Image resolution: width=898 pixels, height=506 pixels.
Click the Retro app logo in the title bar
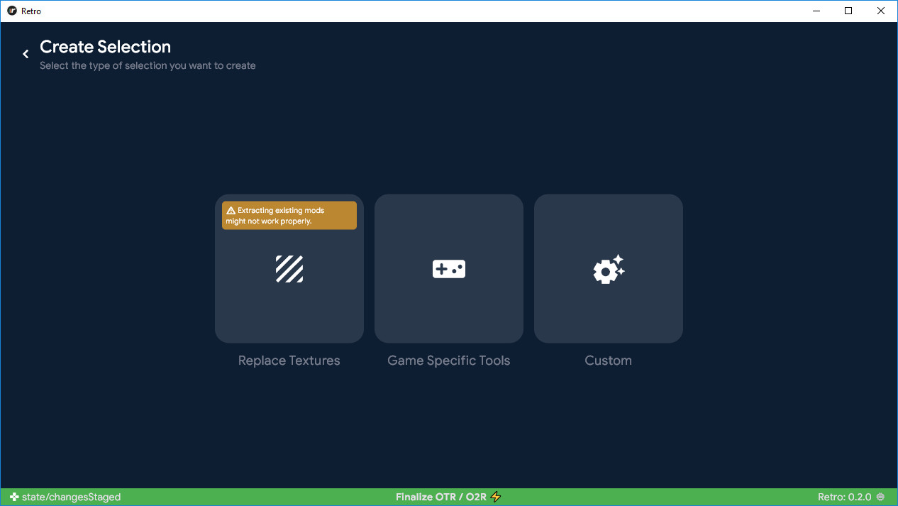[x=11, y=11]
